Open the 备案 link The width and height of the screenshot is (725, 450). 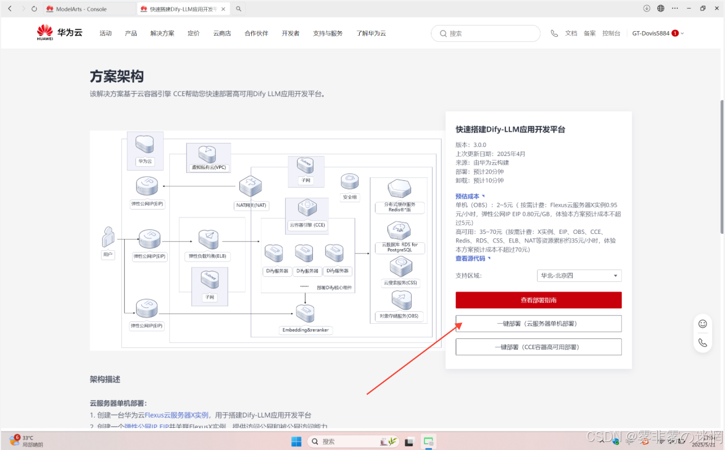[590, 33]
